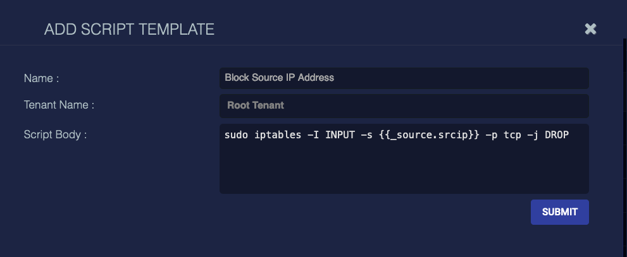627x257 pixels.
Task: Submit the script template
Action: click(x=560, y=212)
